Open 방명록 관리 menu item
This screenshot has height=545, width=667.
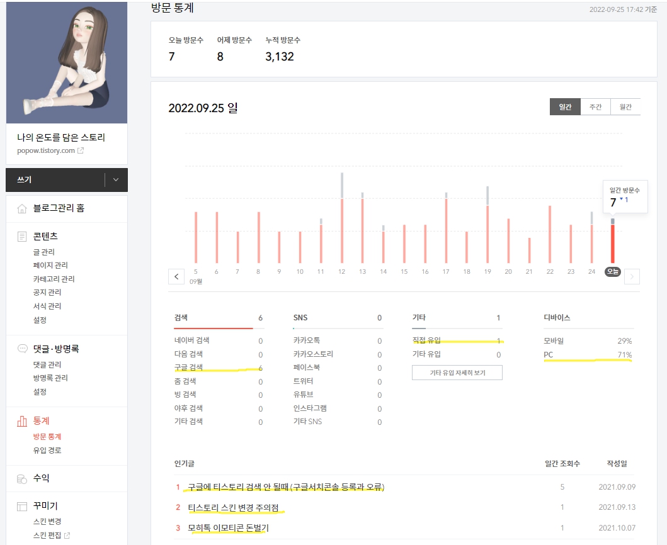tap(50, 378)
